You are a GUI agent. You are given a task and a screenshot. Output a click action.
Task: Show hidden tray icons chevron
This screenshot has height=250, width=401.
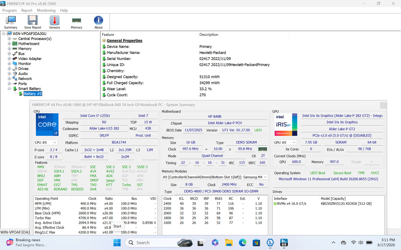333,242
